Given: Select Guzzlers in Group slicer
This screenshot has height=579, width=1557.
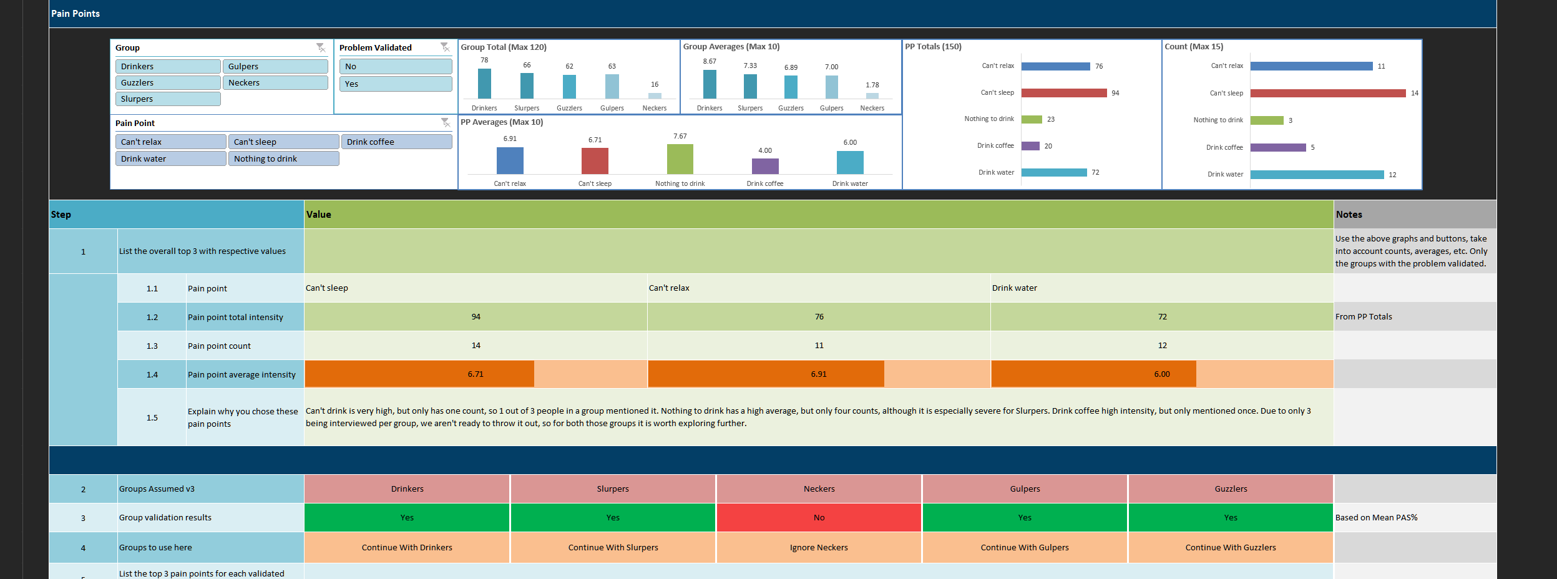Looking at the screenshot, I should [x=168, y=82].
